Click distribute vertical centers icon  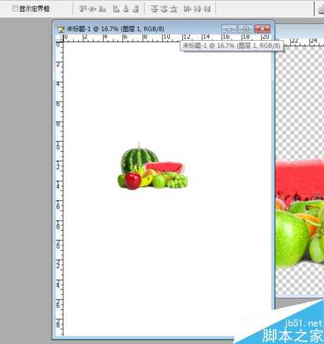[x=164, y=9]
